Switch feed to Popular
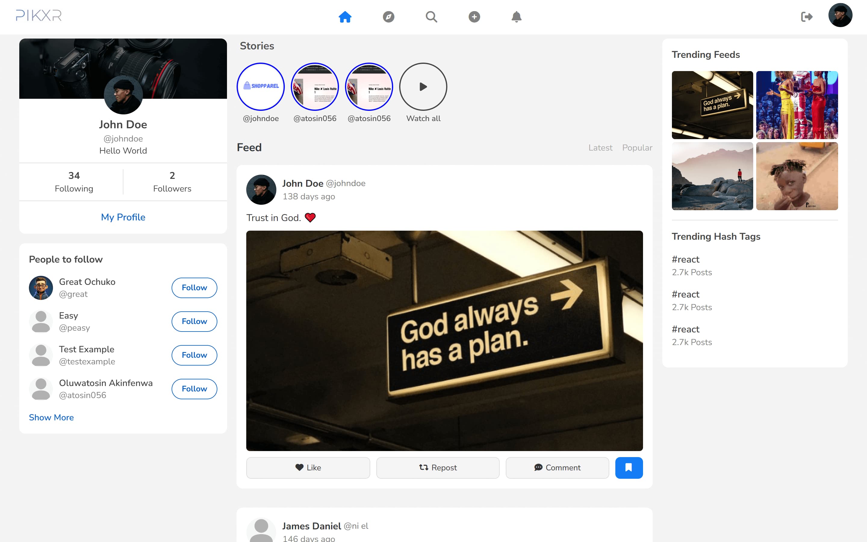867x542 pixels. pos(637,148)
